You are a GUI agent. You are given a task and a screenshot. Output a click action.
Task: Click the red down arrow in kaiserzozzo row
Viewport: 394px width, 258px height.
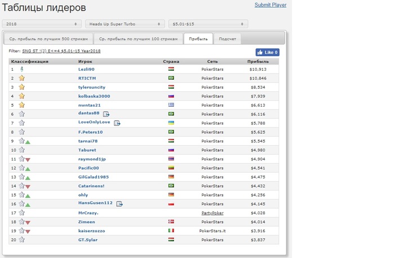(x=28, y=232)
